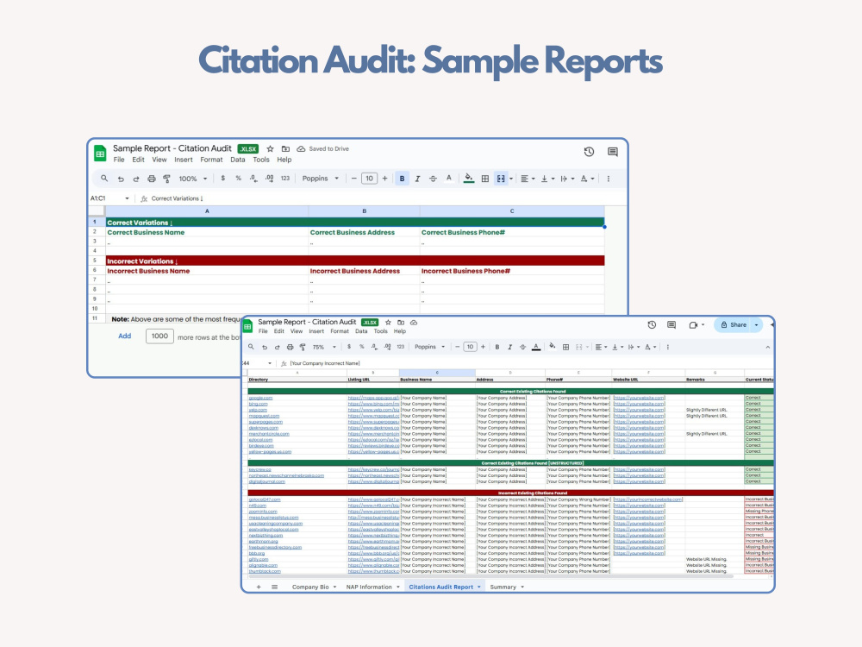Viewport: 862px width, 647px height.
Task: Toggle italic in the front window toolbar
Action: 509,347
